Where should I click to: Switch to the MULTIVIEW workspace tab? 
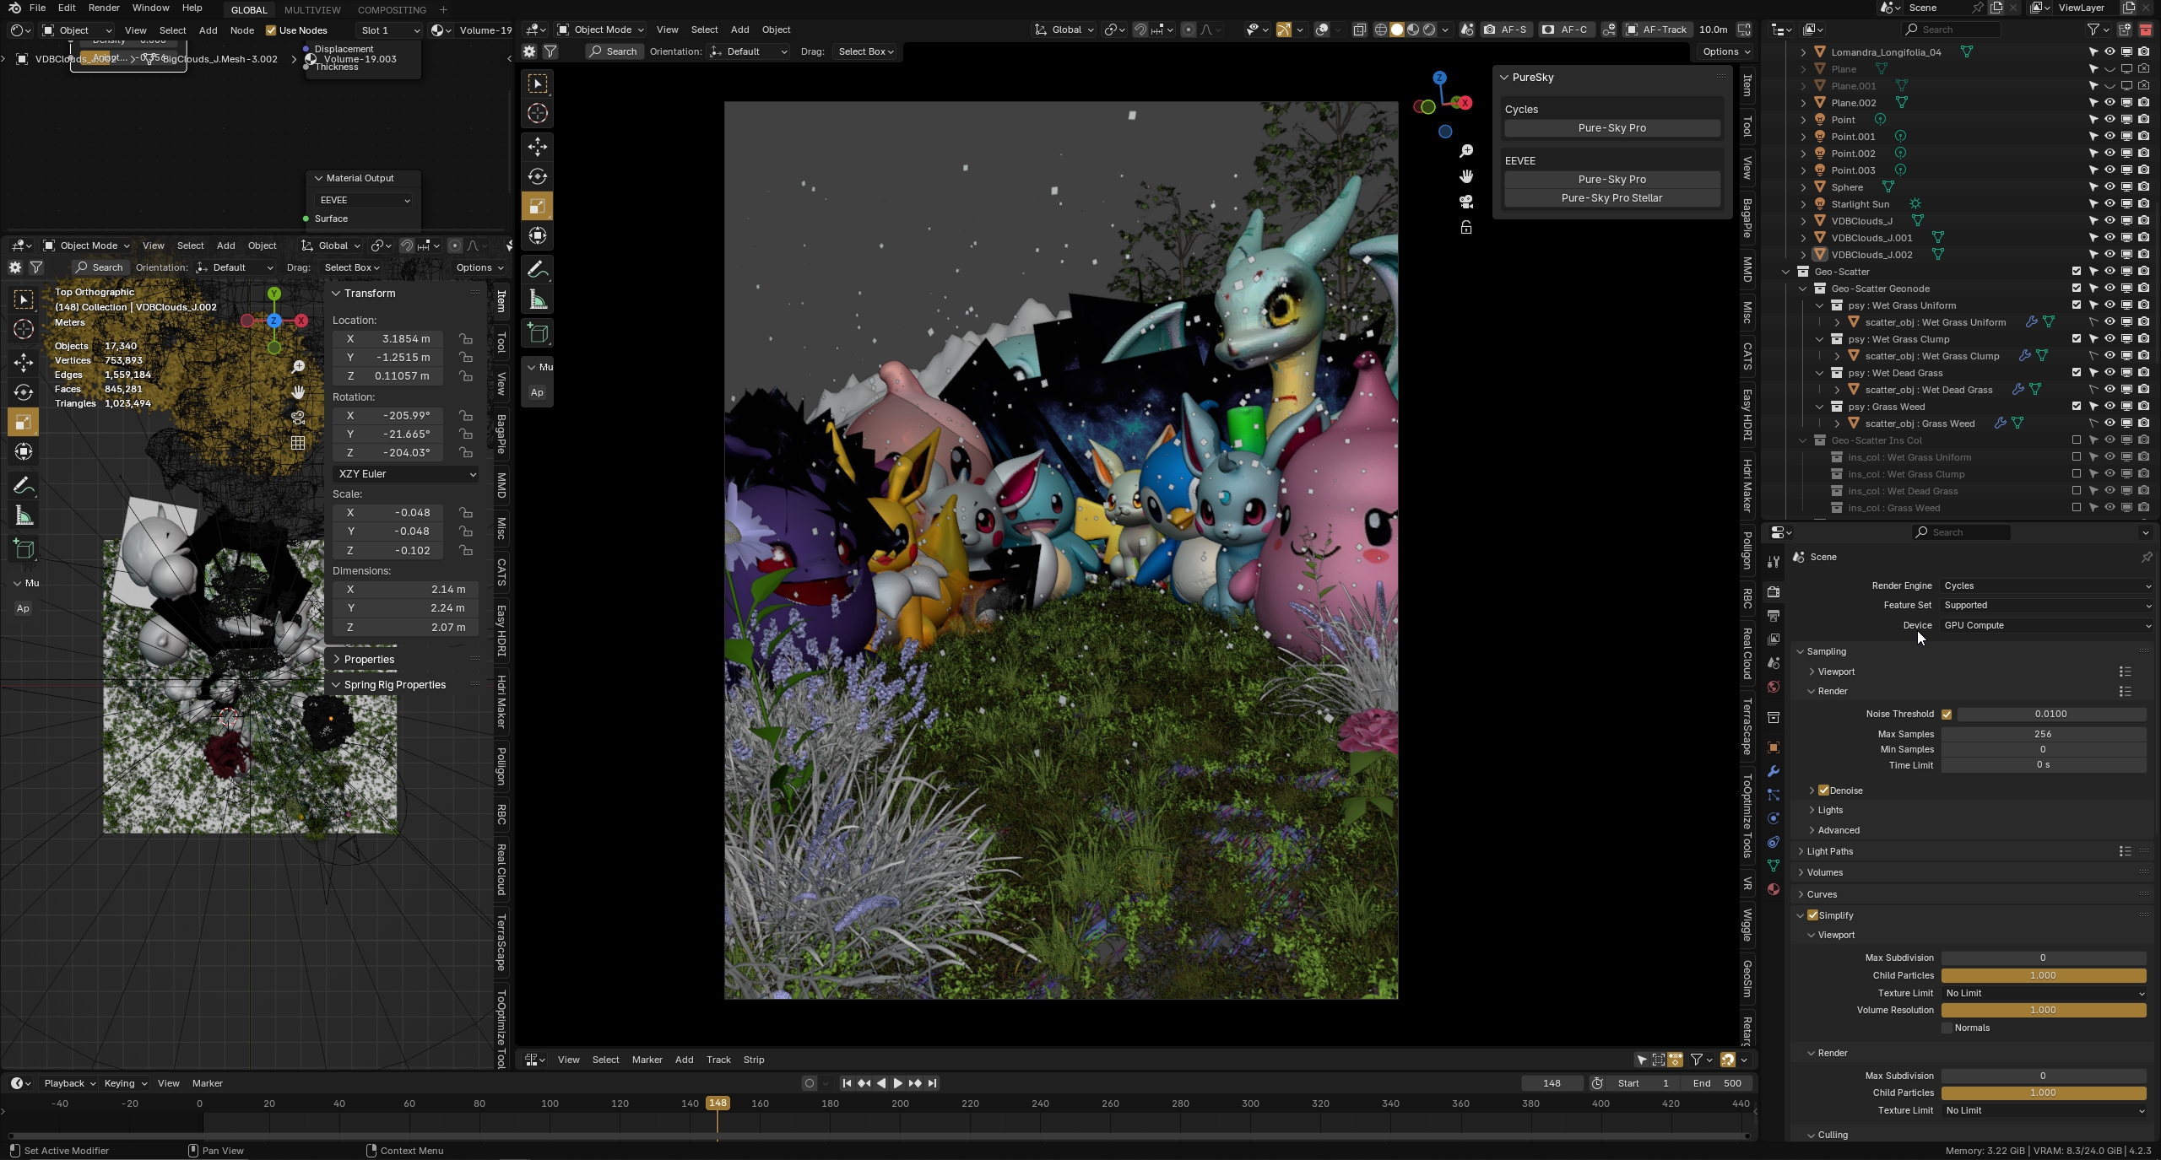click(x=312, y=9)
